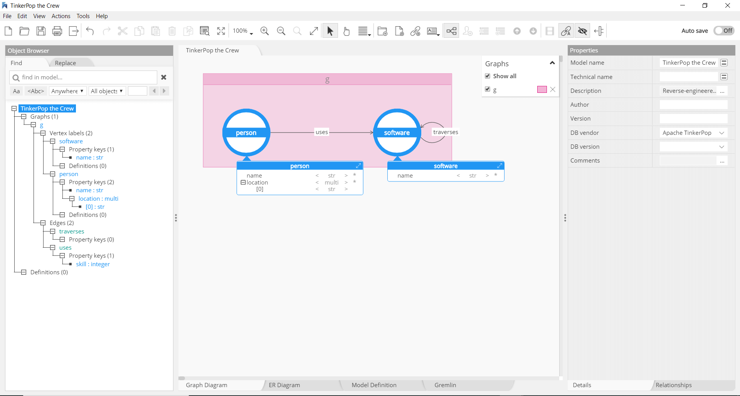
Task: Expand the person table using its corner arrow
Action: 358,166
